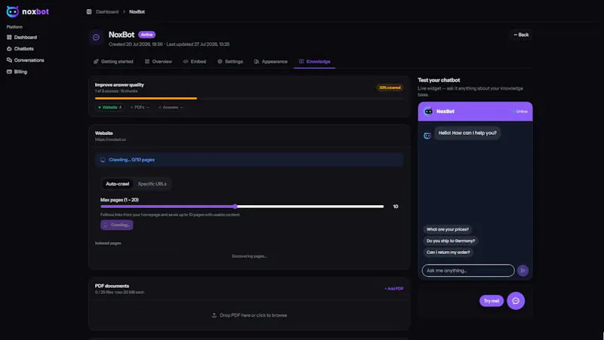Click the palette icon on Appearance tab
The width and height of the screenshot is (604, 340).
[257, 62]
